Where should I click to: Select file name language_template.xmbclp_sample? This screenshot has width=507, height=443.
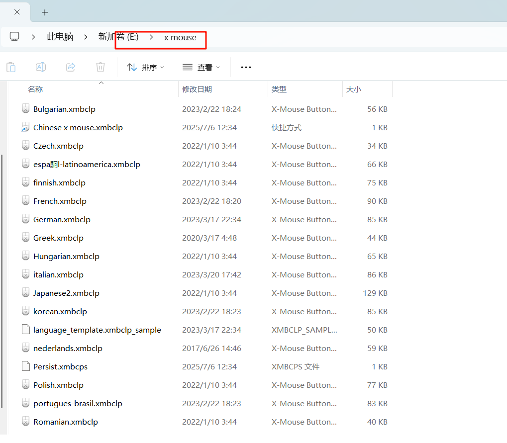coord(97,330)
